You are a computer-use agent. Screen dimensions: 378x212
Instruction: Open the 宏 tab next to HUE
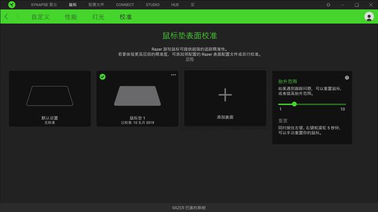click(x=193, y=5)
